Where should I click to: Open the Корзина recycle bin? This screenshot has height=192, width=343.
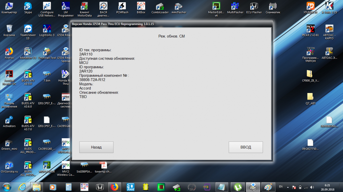9,30
